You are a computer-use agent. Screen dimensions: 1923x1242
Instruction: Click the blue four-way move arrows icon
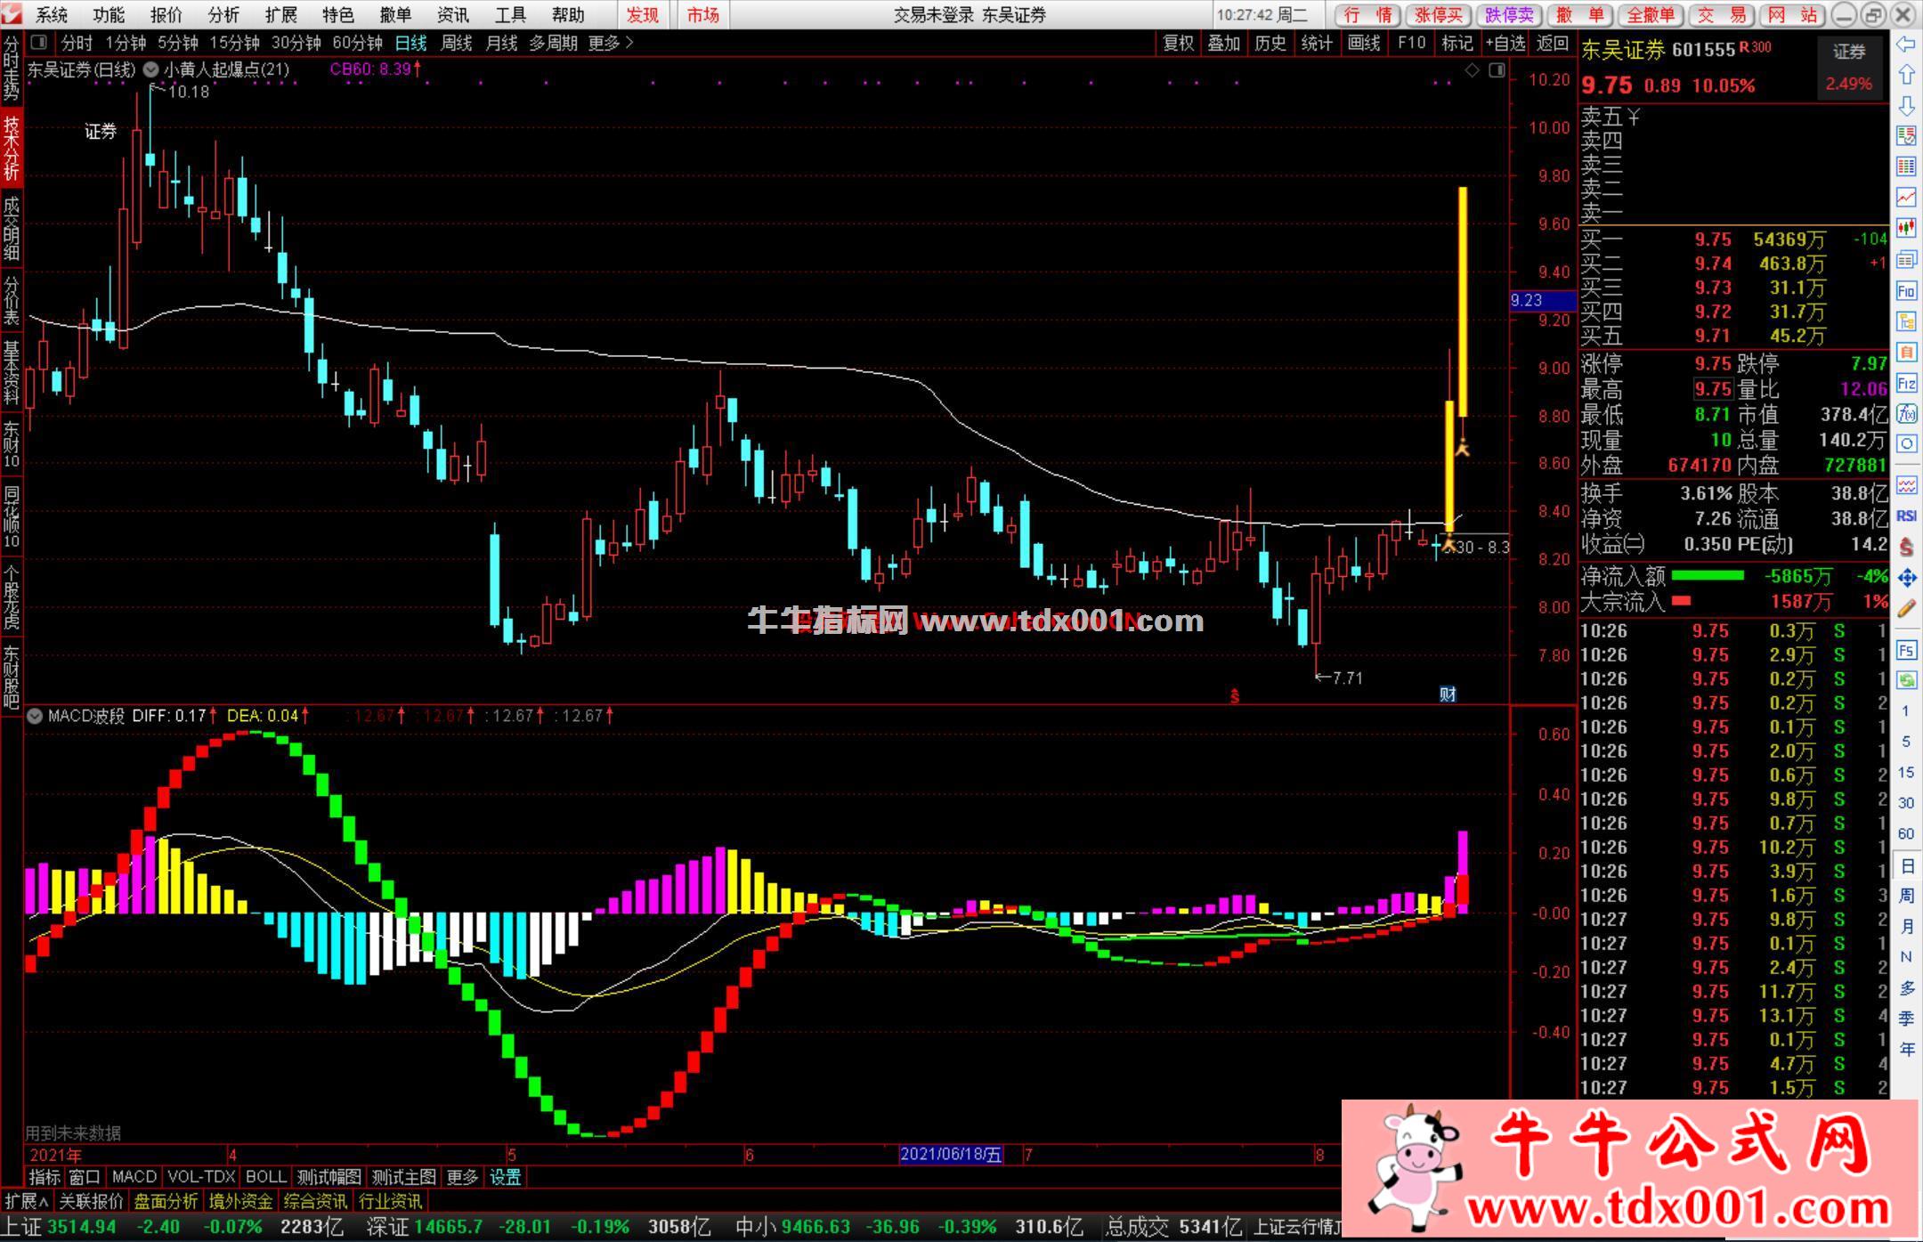pyautogui.click(x=1906, y=578)
